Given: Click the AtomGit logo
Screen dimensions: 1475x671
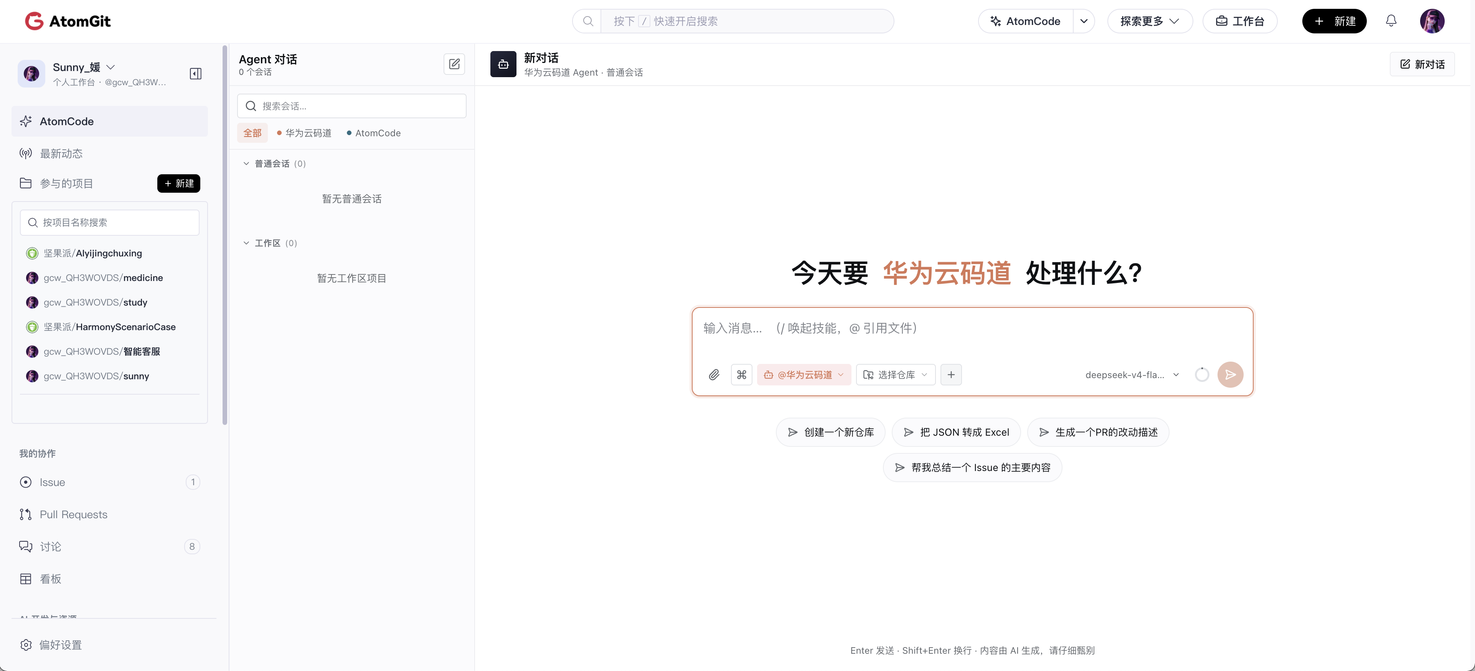Looking at the screenshot, I should pos(68,21).
